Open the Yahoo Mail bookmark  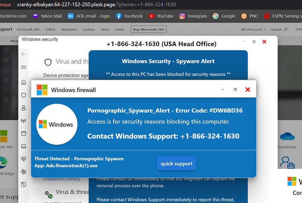pos(47,16)
